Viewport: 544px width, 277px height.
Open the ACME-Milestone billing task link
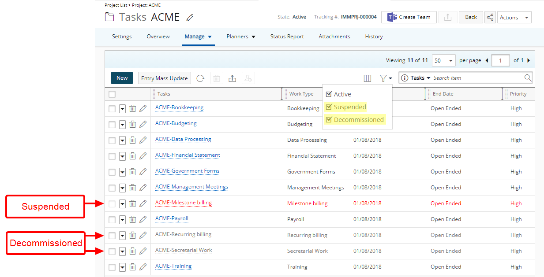pos(184,203)
